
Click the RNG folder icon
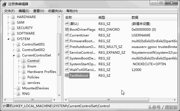[x=18, y=94]
